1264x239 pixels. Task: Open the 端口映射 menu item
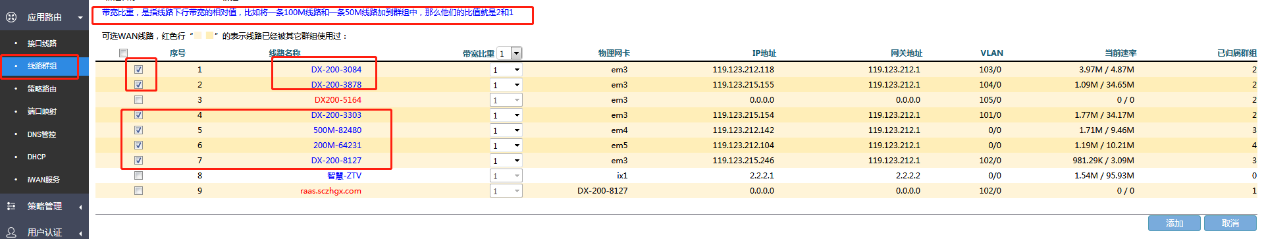pyautogui.click(x=42, y=111)
